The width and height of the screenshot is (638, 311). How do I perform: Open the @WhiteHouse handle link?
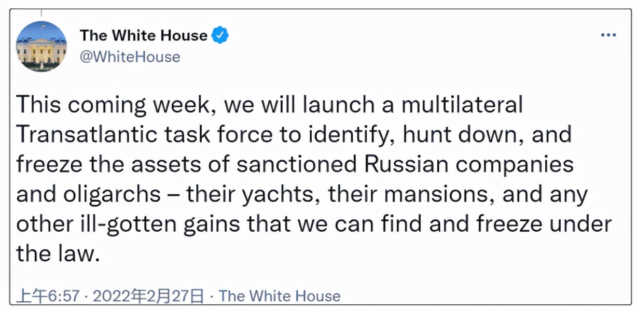pos(130,56)
